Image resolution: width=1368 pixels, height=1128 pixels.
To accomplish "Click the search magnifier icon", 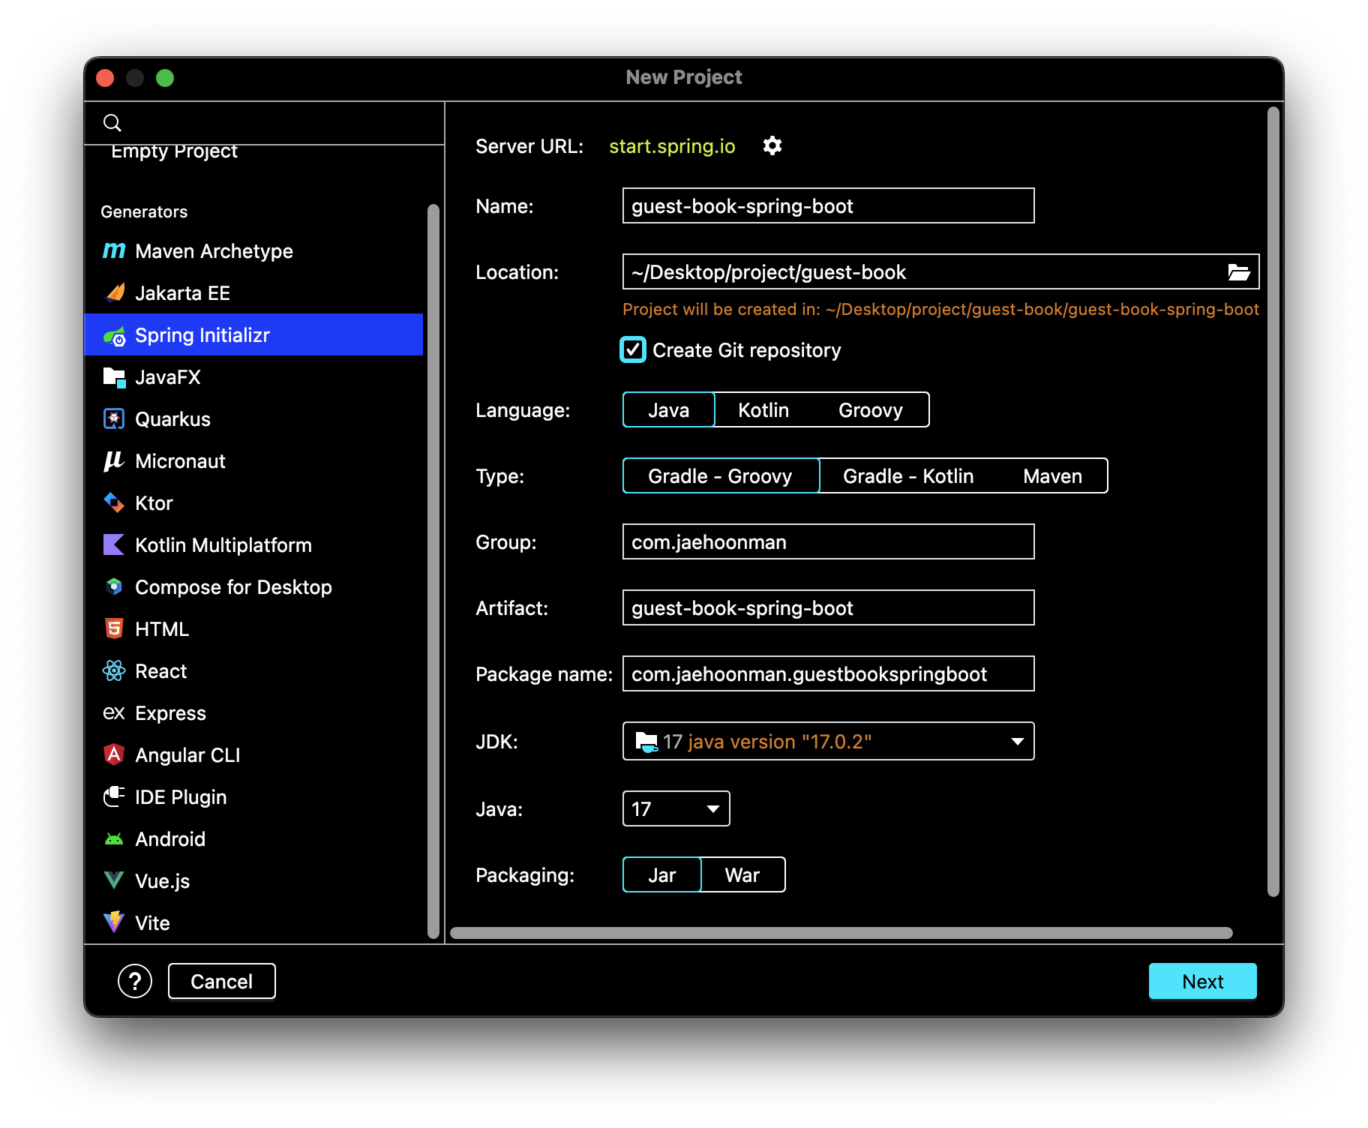I will tap(112, 123).
